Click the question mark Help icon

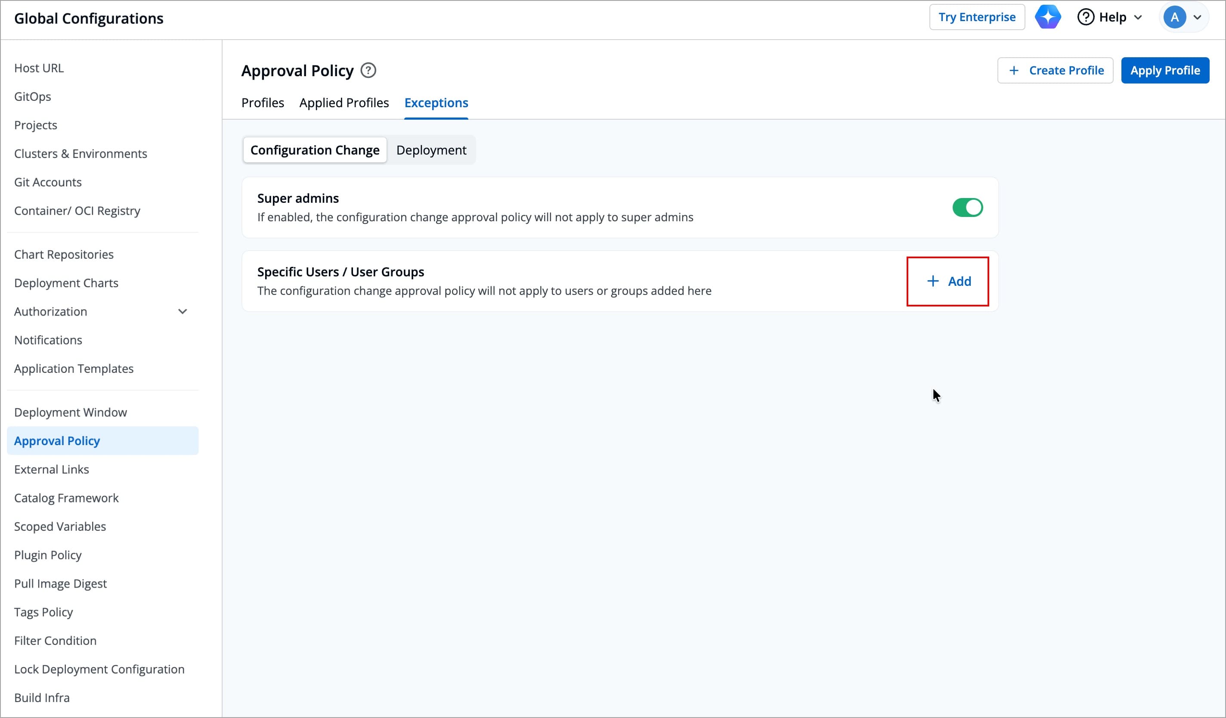click(x=1085, y=18)
